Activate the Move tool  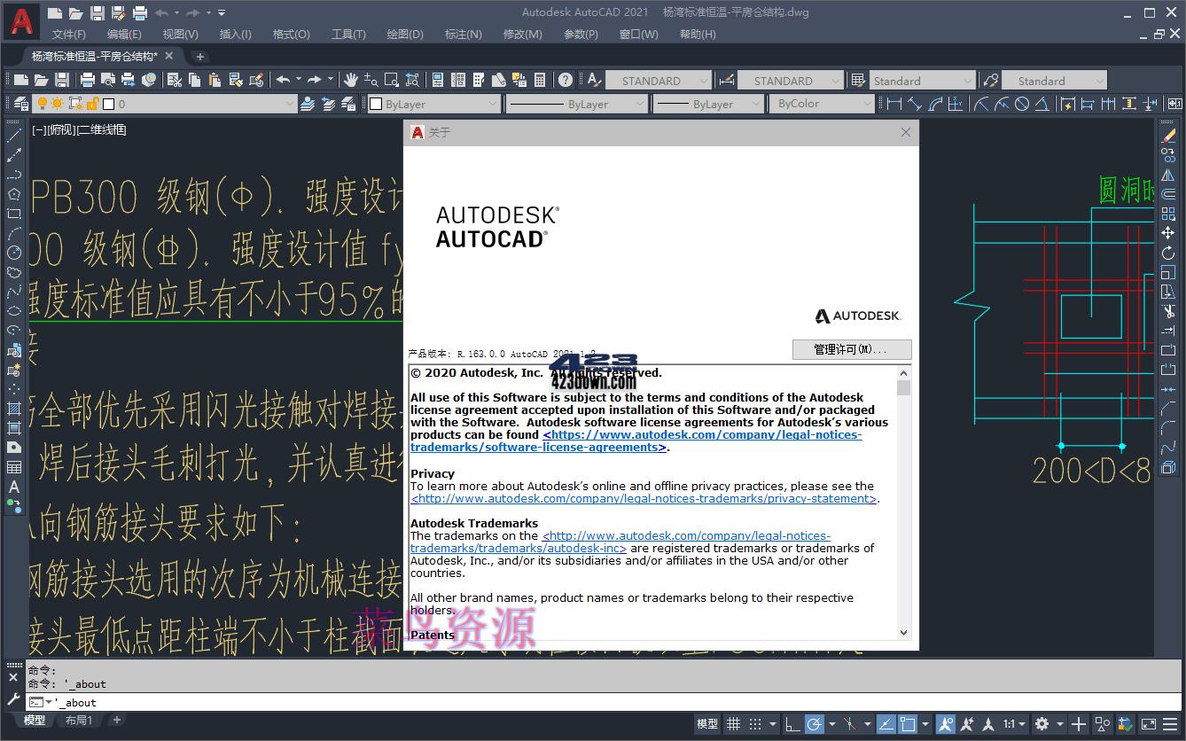coord(1168,232)
